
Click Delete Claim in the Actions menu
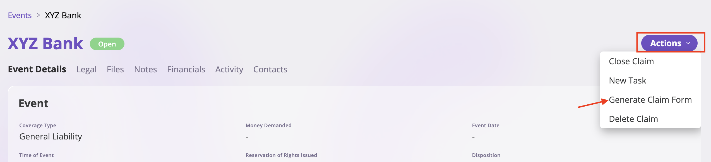coord(633,119)
